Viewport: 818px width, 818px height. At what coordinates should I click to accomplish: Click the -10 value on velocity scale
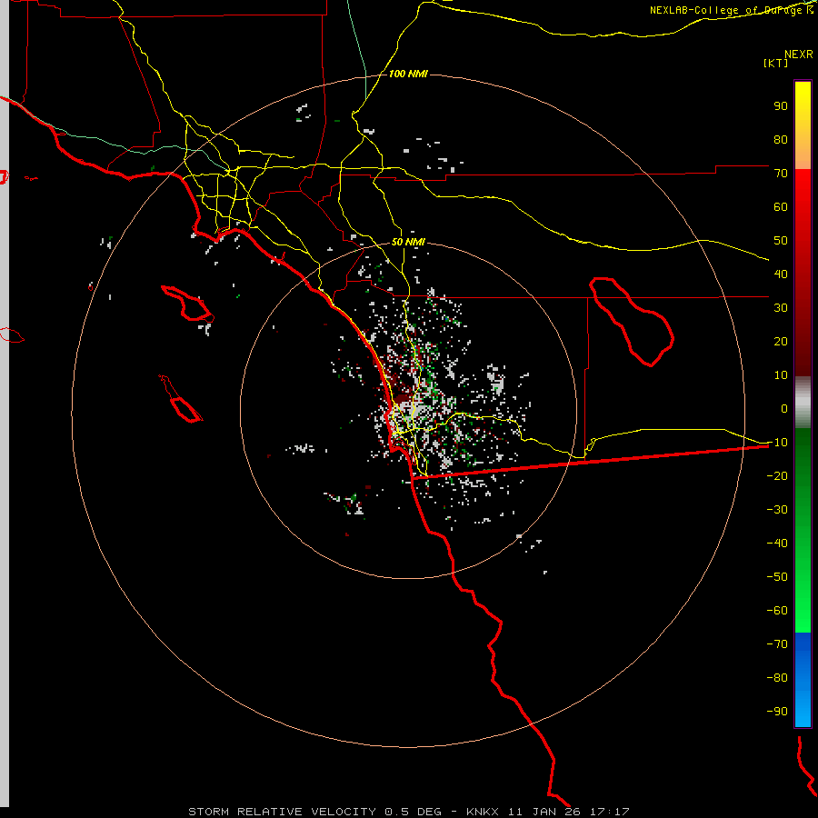[777, 443]
